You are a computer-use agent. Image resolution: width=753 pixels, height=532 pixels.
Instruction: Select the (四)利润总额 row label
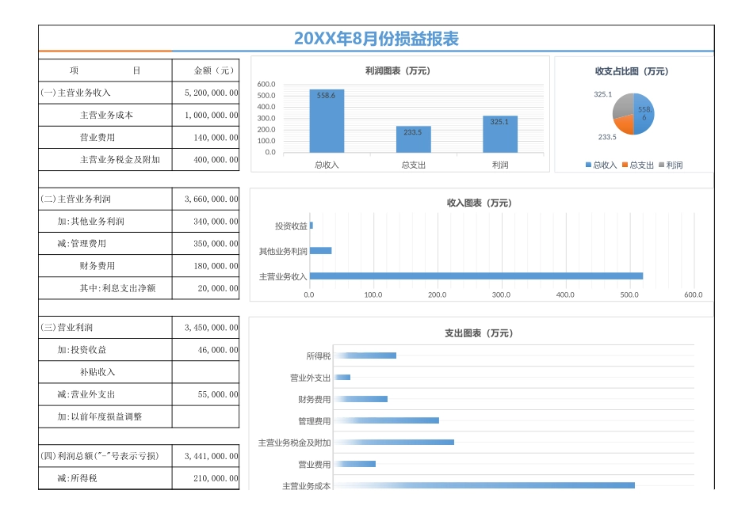click(105, 456)
